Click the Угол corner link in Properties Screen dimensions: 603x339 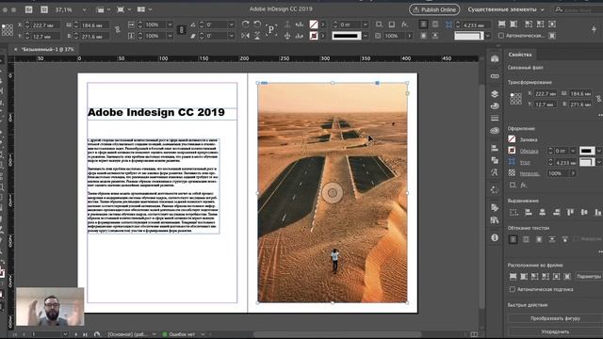(525, 163)
